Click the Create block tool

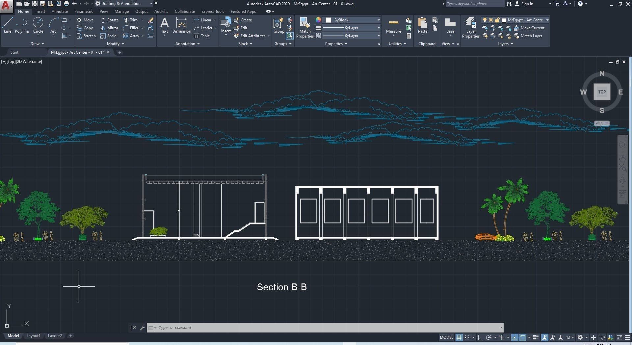pos(243,20)
